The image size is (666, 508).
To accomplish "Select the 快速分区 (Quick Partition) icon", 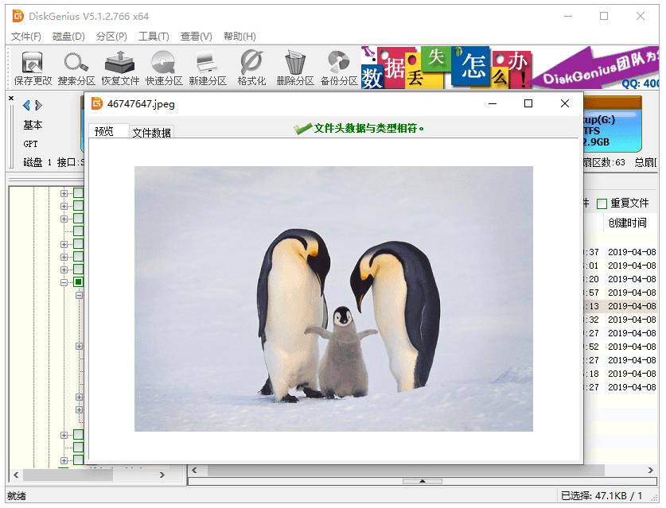I will [164, 68].
